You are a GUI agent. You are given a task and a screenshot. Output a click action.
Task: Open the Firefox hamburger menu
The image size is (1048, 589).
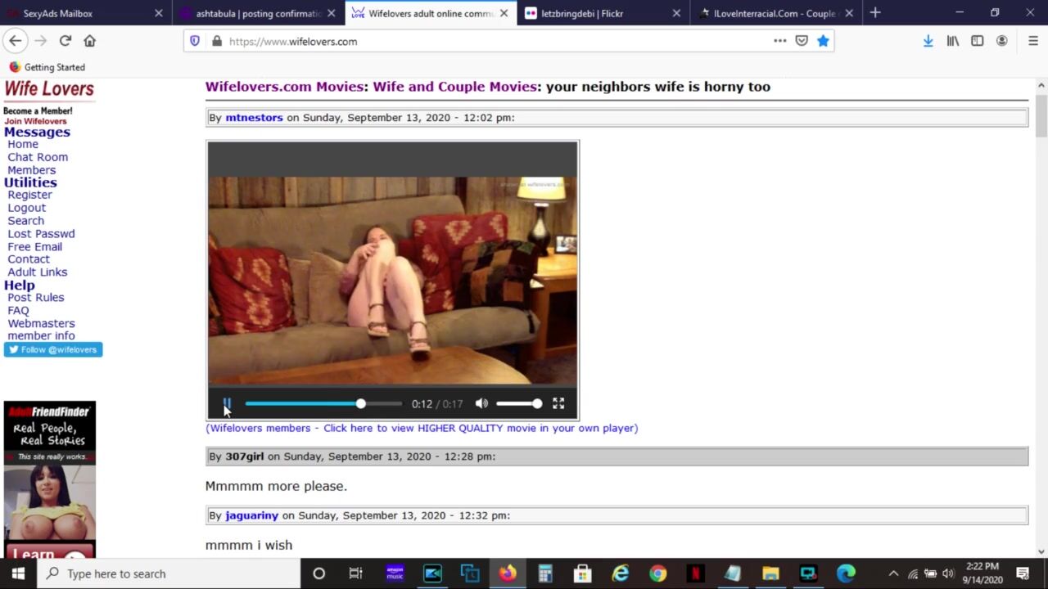tap(1032, 41)
